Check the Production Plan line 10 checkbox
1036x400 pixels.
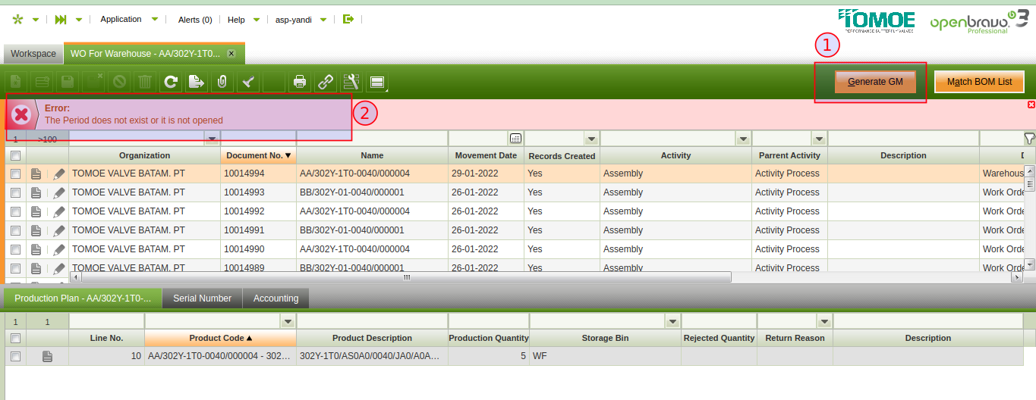15,356
